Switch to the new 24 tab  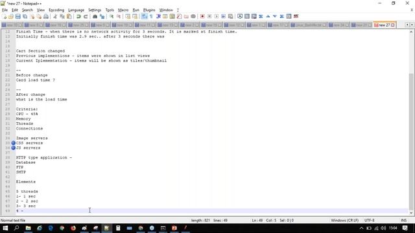tap(338, 25)
